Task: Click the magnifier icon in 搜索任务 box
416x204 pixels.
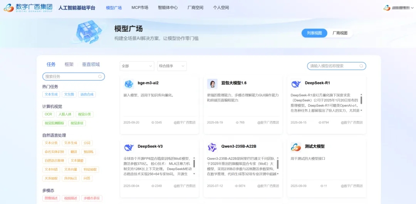Action: 100,77
